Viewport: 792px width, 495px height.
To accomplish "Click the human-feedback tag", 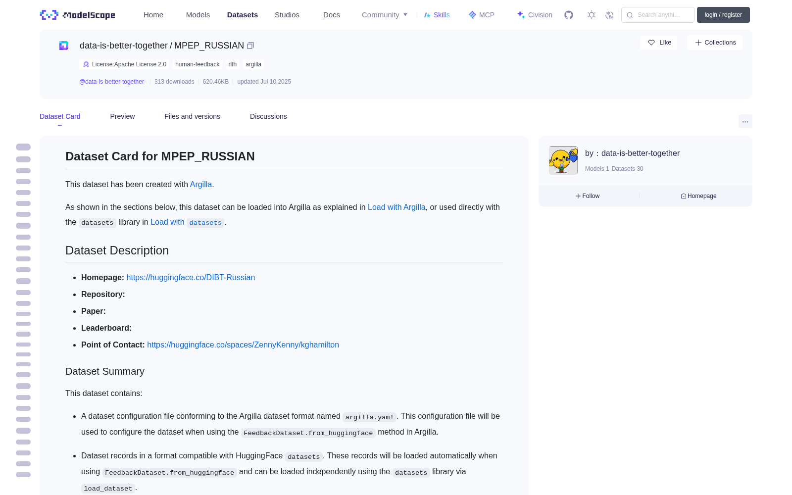I will point(197,64).
